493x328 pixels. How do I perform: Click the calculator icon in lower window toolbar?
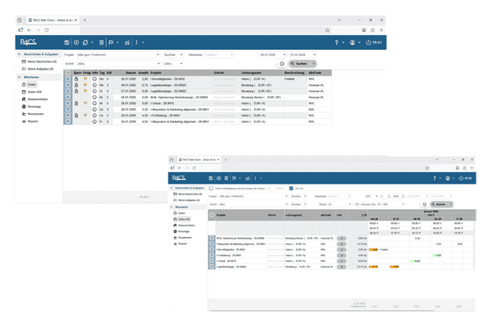tap(227, 178)
